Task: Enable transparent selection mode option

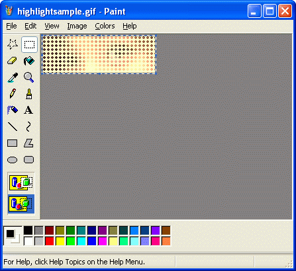Action: pos(21,204)
